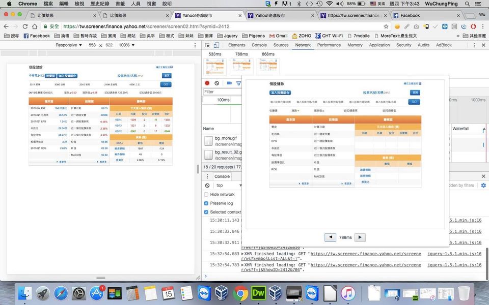Open the Responsive device dropdown
Viewport: 489px width, 305px height.
[69, 45]
